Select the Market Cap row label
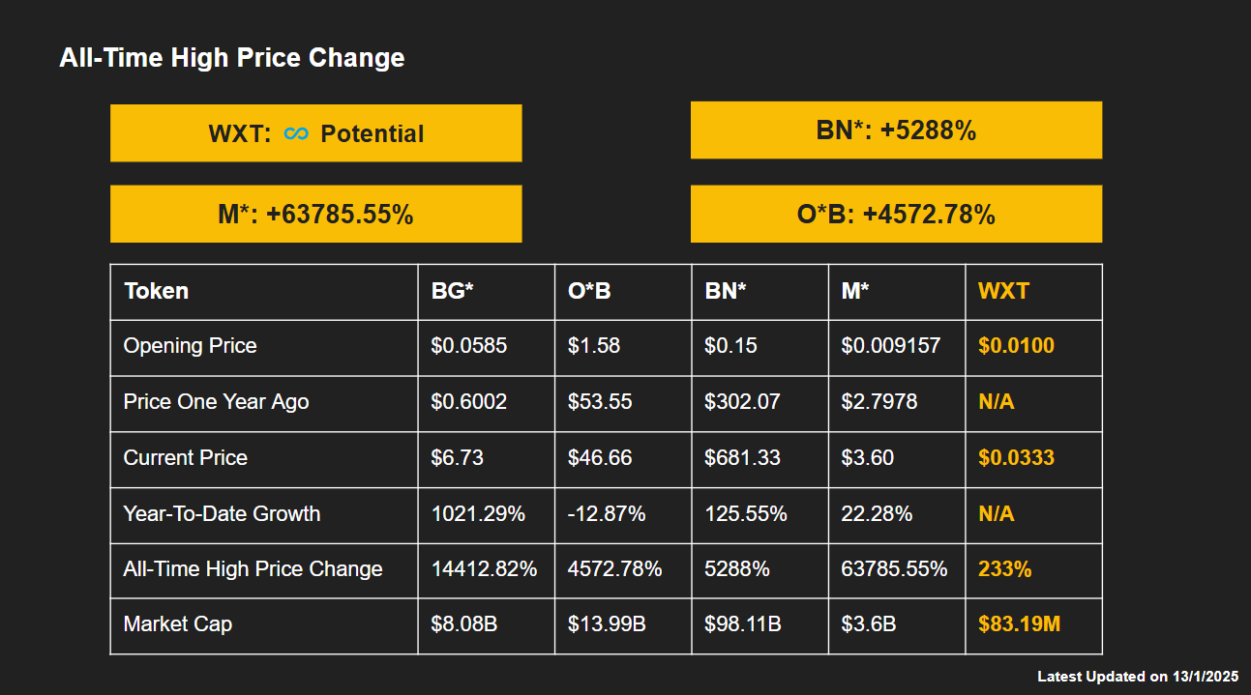 point(177,624)
